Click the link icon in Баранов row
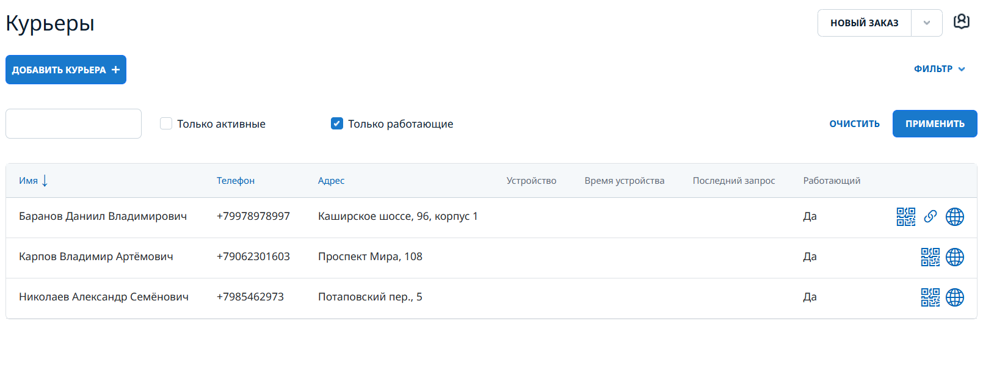This screenshot has height=378, width=983. 930,217
